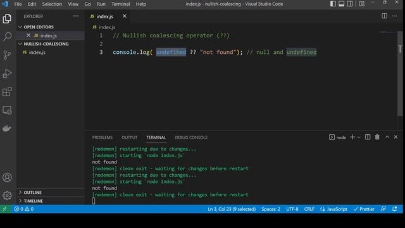Select index.js under Open Editors
The width and height of the screenshot is (405, 228).
point(51,35)
